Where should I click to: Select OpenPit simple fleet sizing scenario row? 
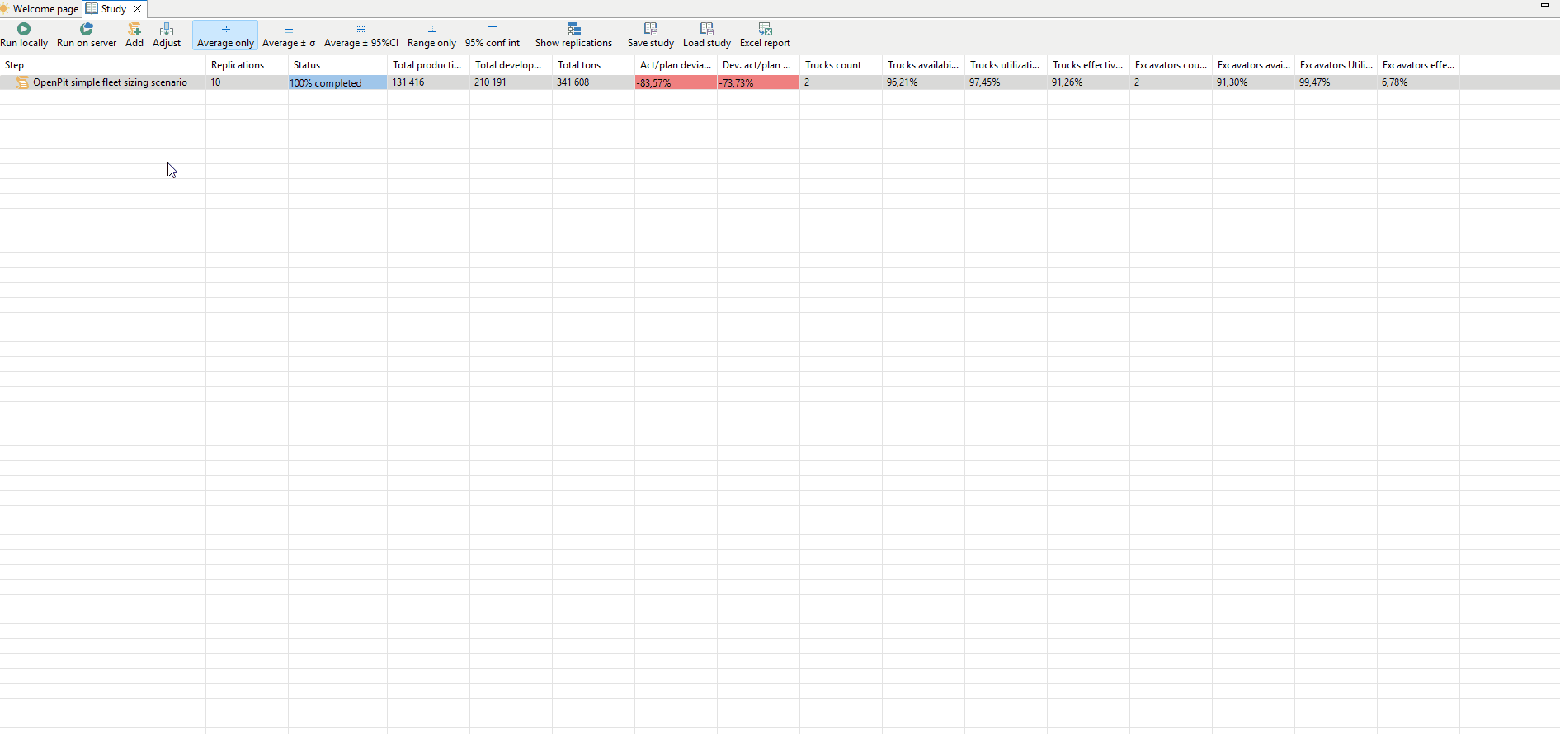coord(780,82)
